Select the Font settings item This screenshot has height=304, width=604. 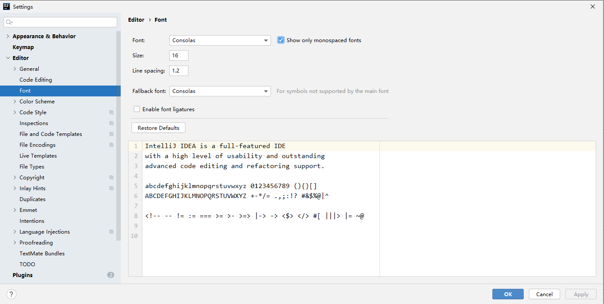pos(60,91)
